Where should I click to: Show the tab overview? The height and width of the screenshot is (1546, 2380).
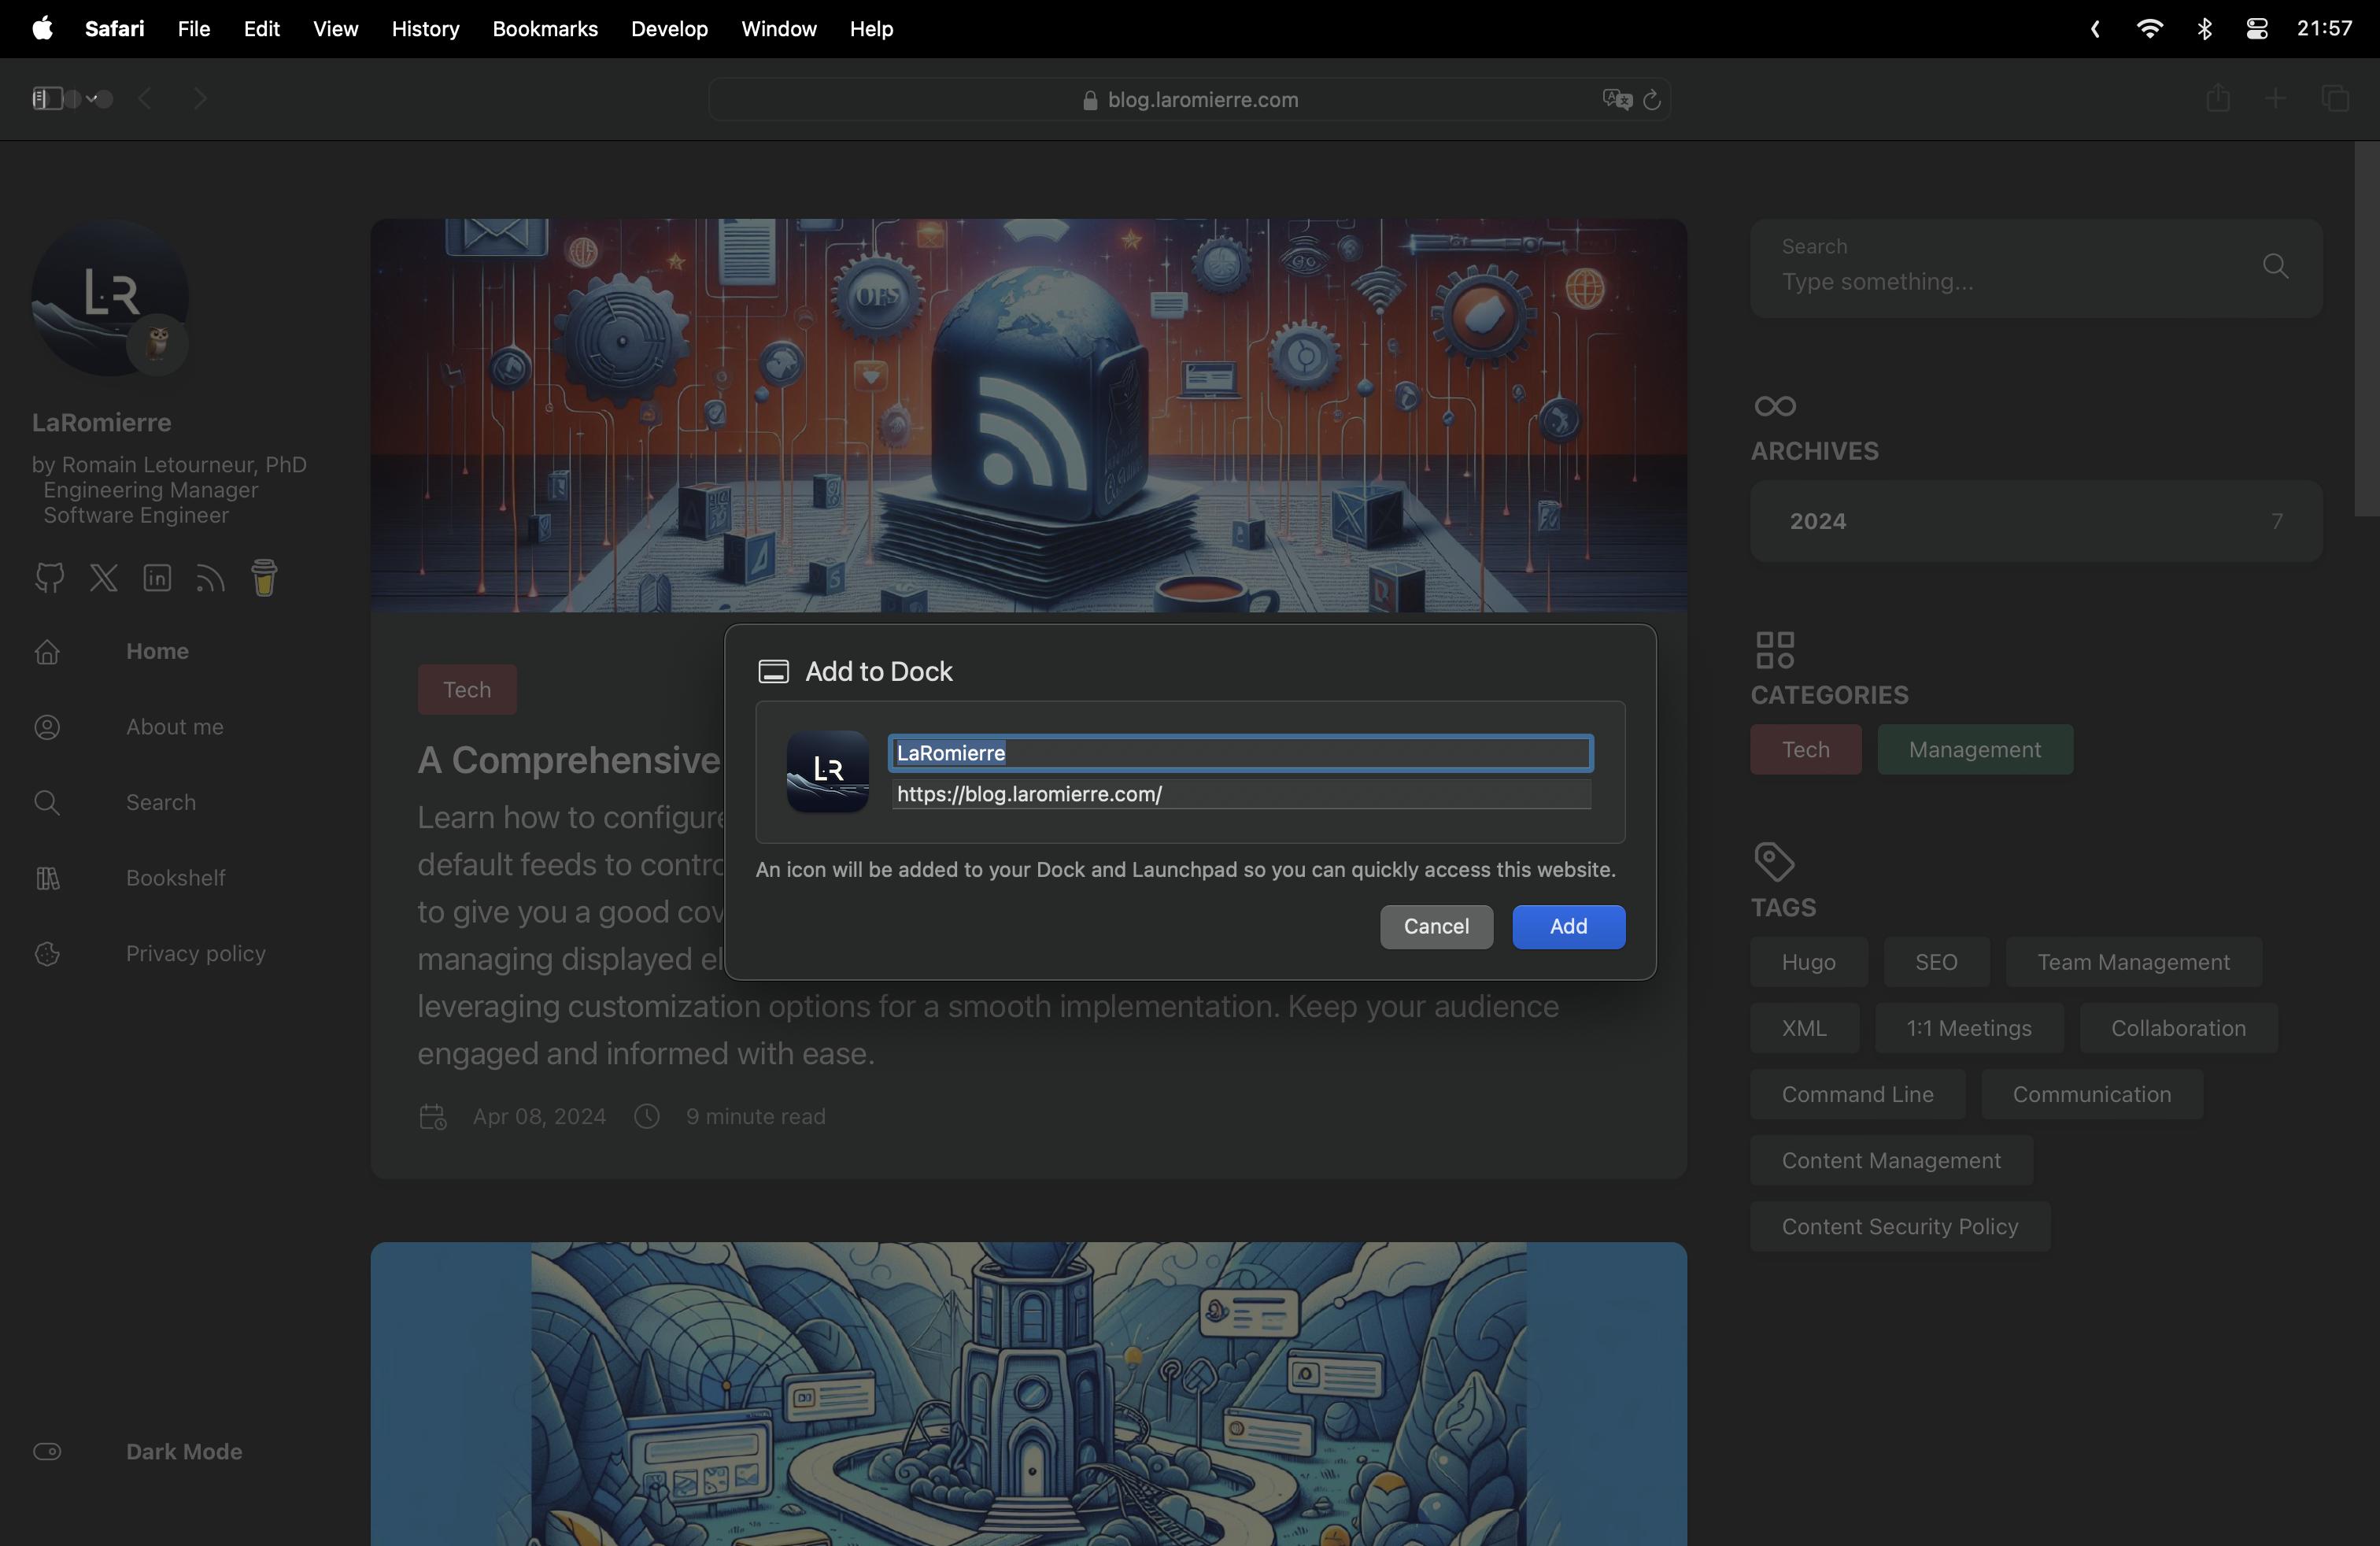tap(2335, 98)
